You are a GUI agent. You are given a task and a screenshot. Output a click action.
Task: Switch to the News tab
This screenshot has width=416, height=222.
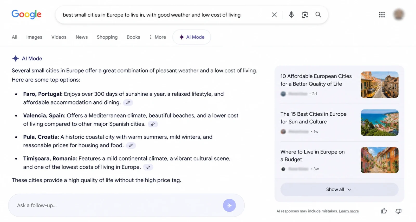tap(82, 37)
